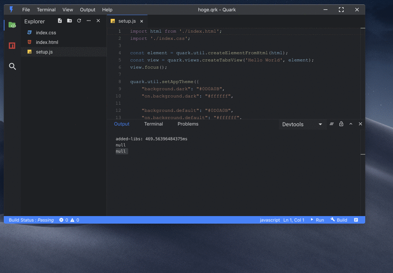393x273 pixels.
Task: Click the notes icon in the status bar
Action: pos(356,220)
